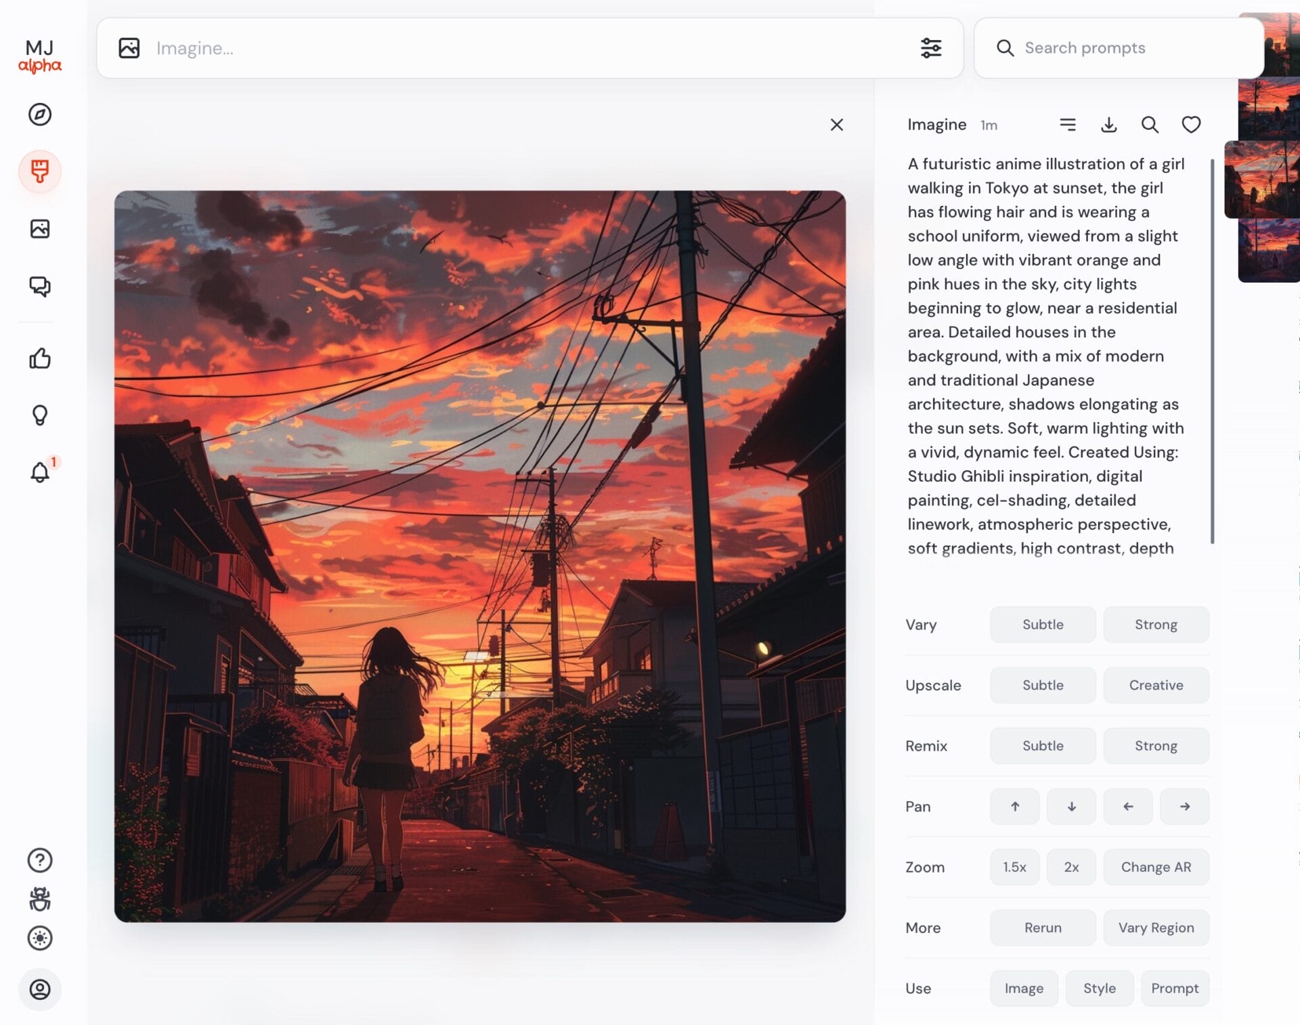Click the lightbulb ideas icon
The image size is (1300, 1025).
tap(40, 415)
